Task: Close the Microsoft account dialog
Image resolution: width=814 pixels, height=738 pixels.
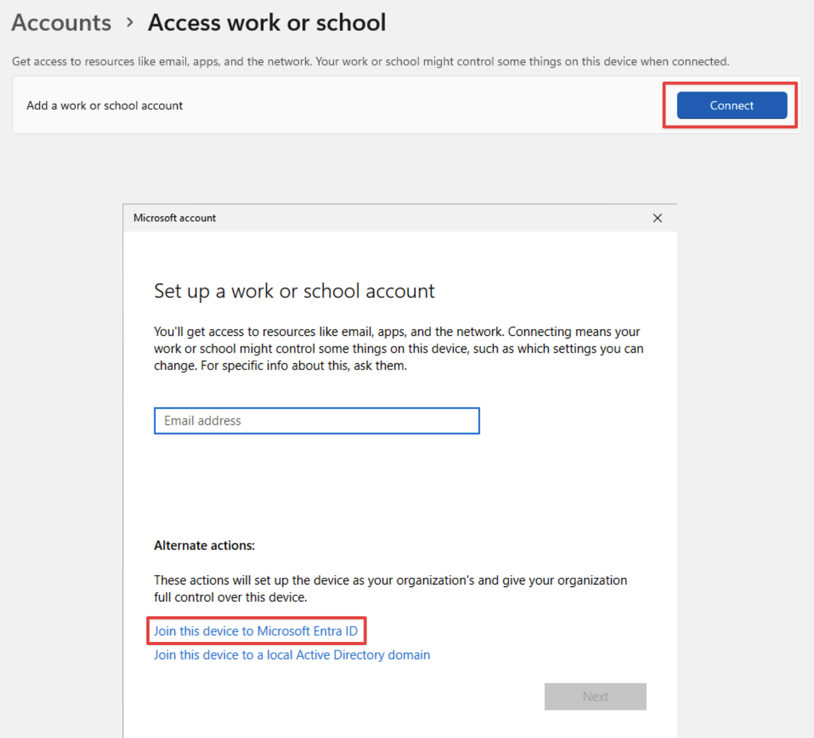Action: click(657, 218)
